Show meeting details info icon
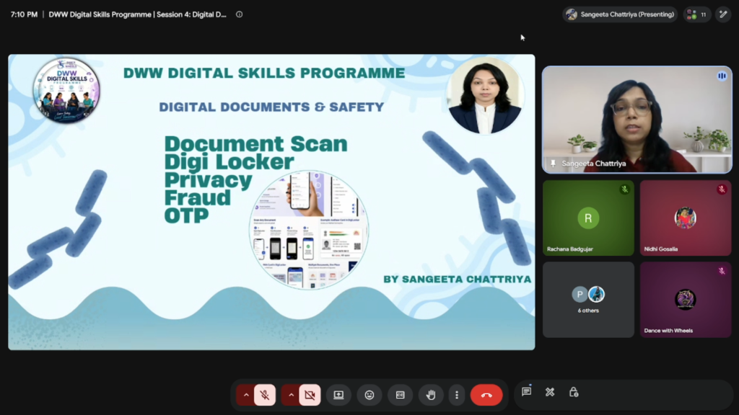This screenshot has width=739, height=415. click(x=240, y=14)
